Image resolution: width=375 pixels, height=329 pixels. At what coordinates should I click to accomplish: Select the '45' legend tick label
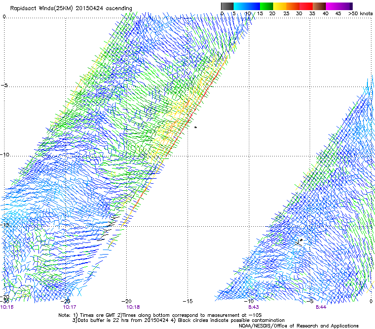338,14
